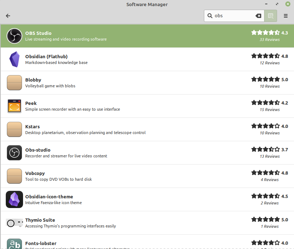Open the Obs-studio entry title

[38, 150]
